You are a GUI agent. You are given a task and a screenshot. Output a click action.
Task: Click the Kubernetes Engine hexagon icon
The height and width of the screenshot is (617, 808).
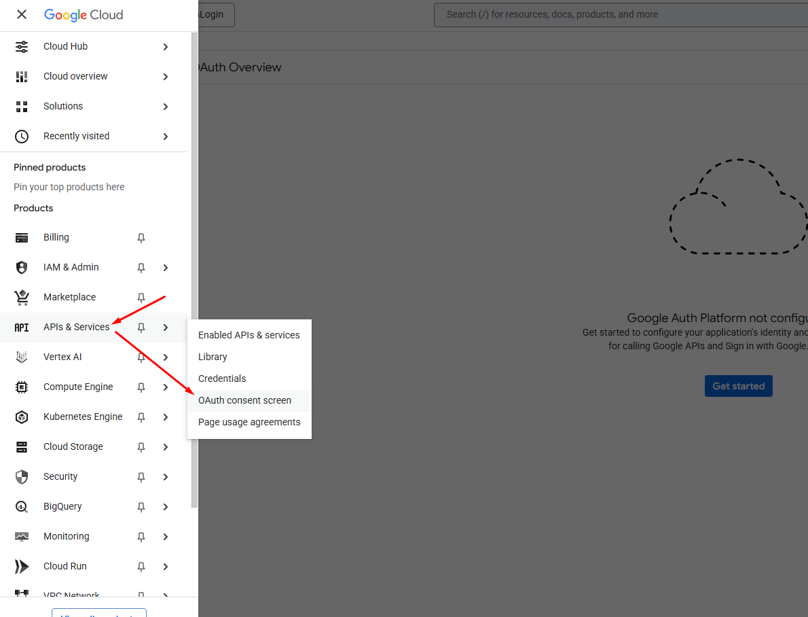tap(22, 417)
